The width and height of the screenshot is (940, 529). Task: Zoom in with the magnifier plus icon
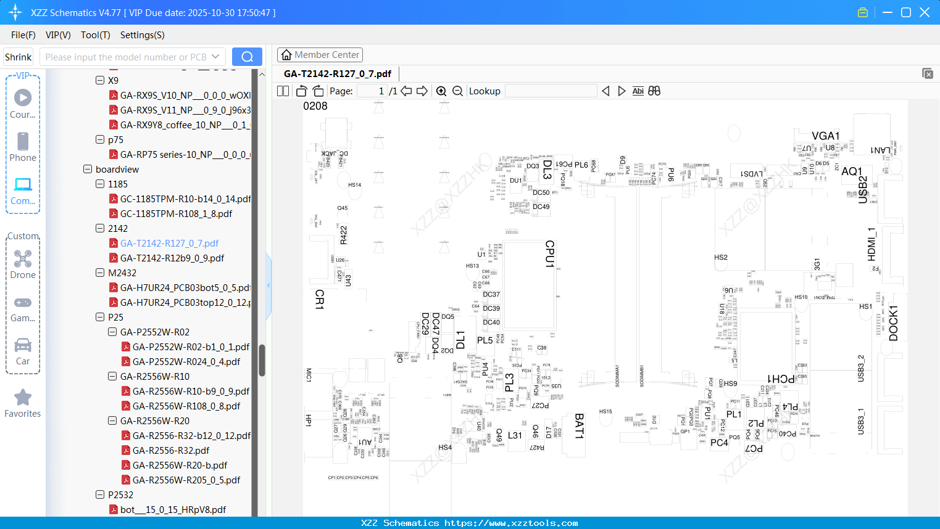click(x=441, y=91)
